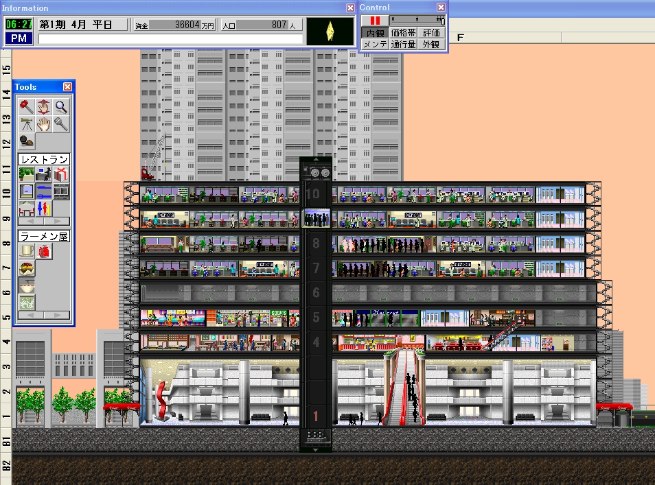655x485 pixels.
Task: Click the elevator machine room on top
Action: 316,171
